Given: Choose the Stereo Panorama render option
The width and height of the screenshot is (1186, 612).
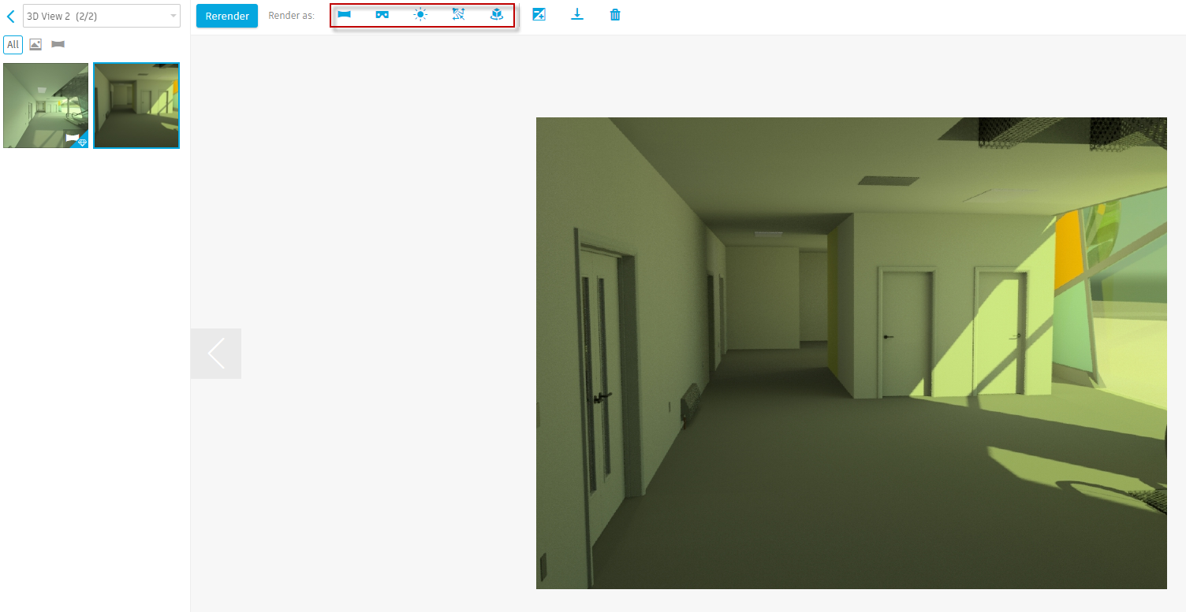Looking at the screenshot, I should tap(382, 14).
